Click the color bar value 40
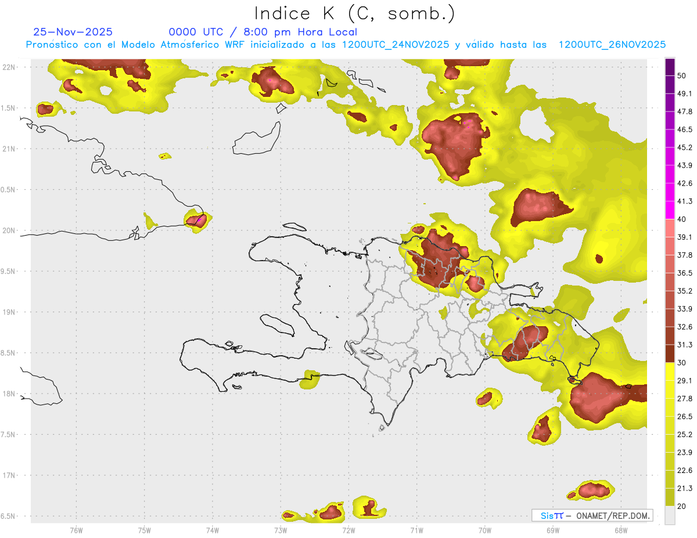Image resolution: width=697 pixels, height=538 pixels. tap(682, 219)
